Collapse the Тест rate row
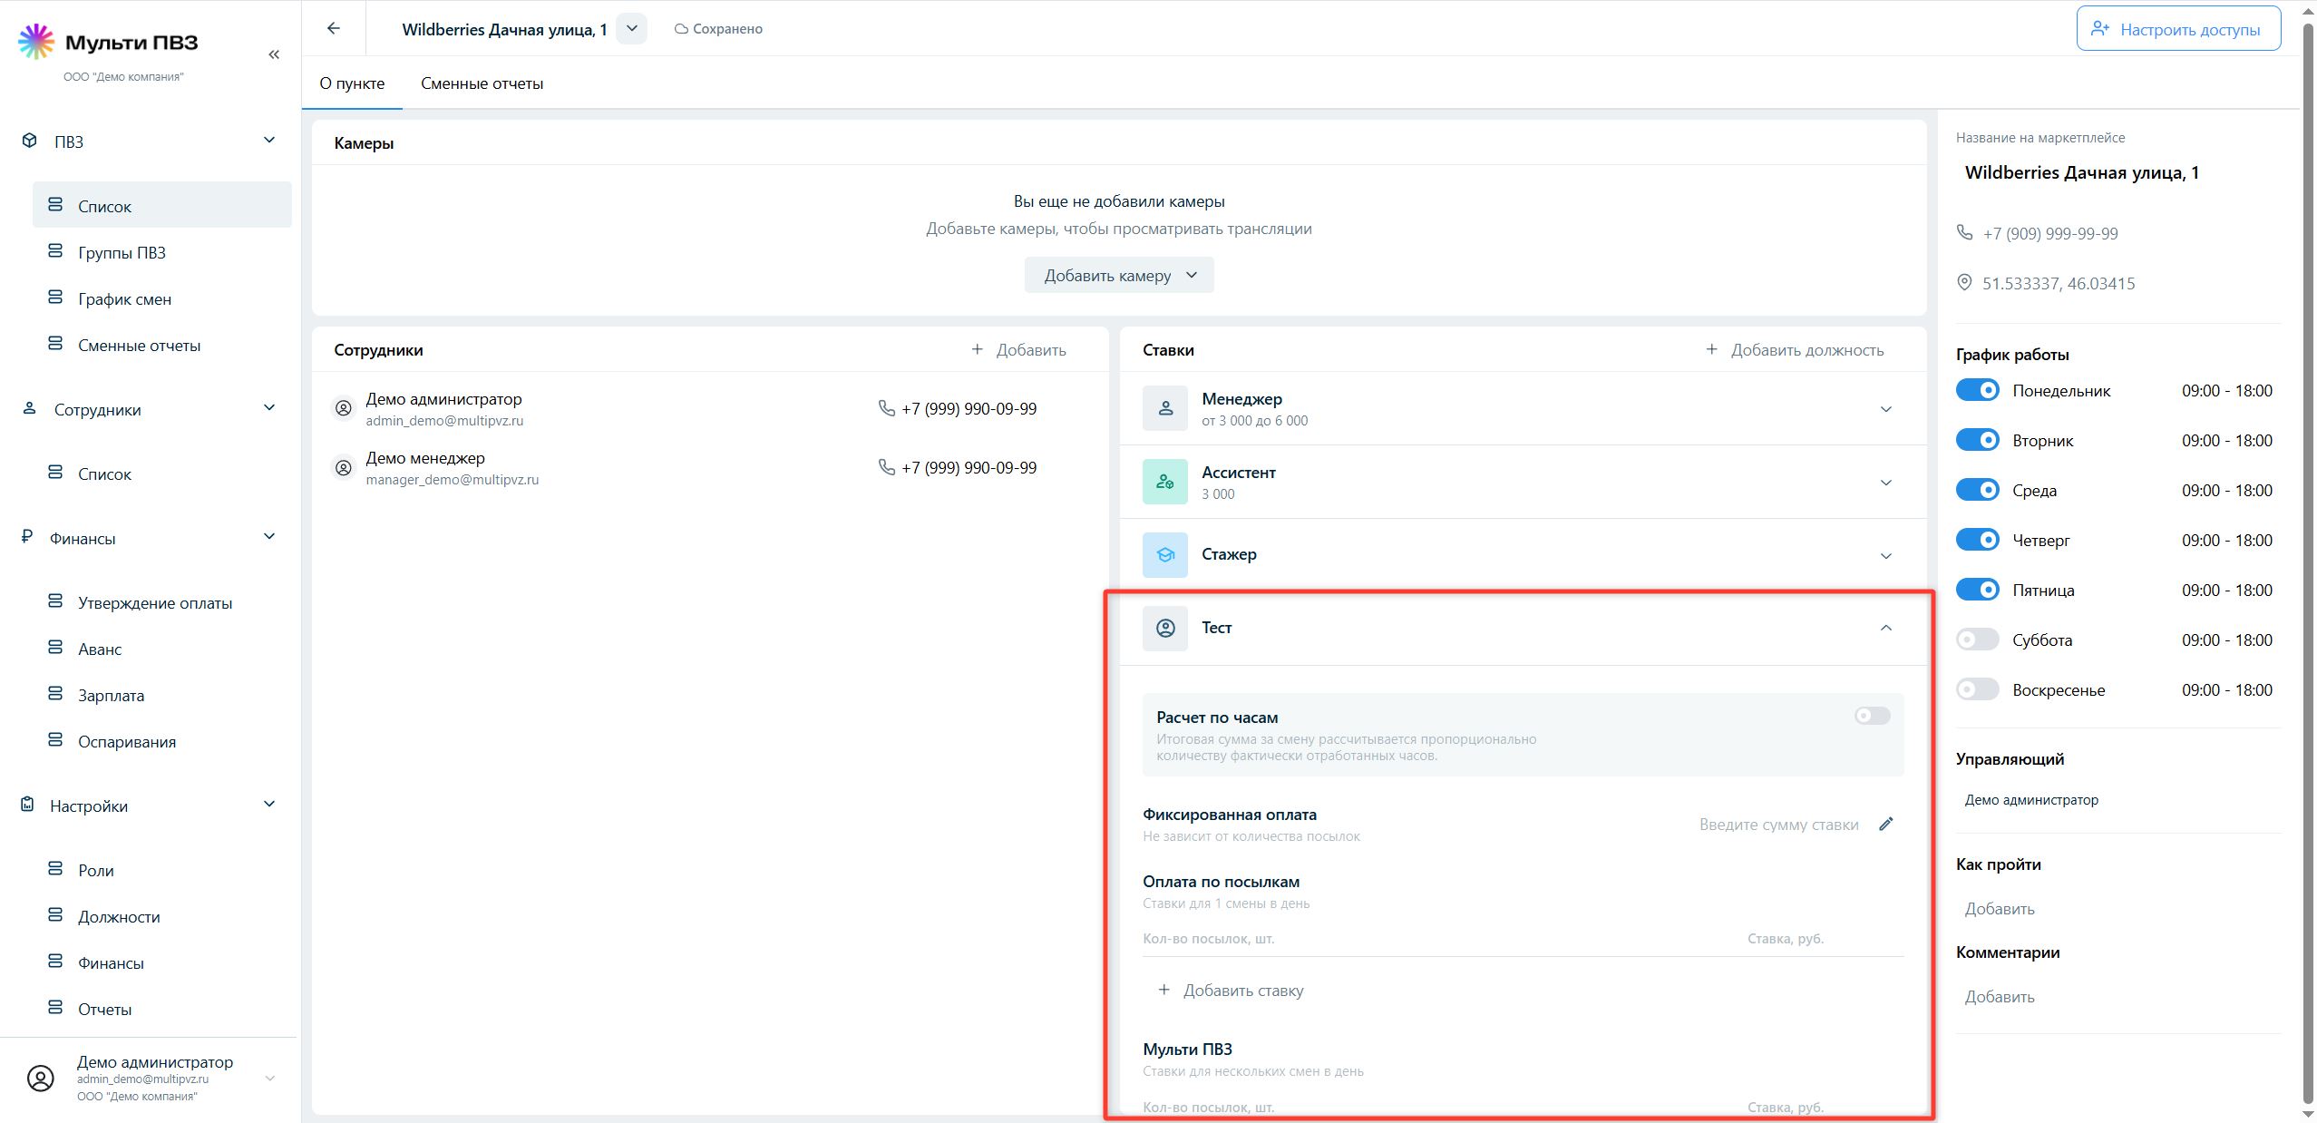The height and width of the screenshot is (1123, 2317). tap(1886, 628)
